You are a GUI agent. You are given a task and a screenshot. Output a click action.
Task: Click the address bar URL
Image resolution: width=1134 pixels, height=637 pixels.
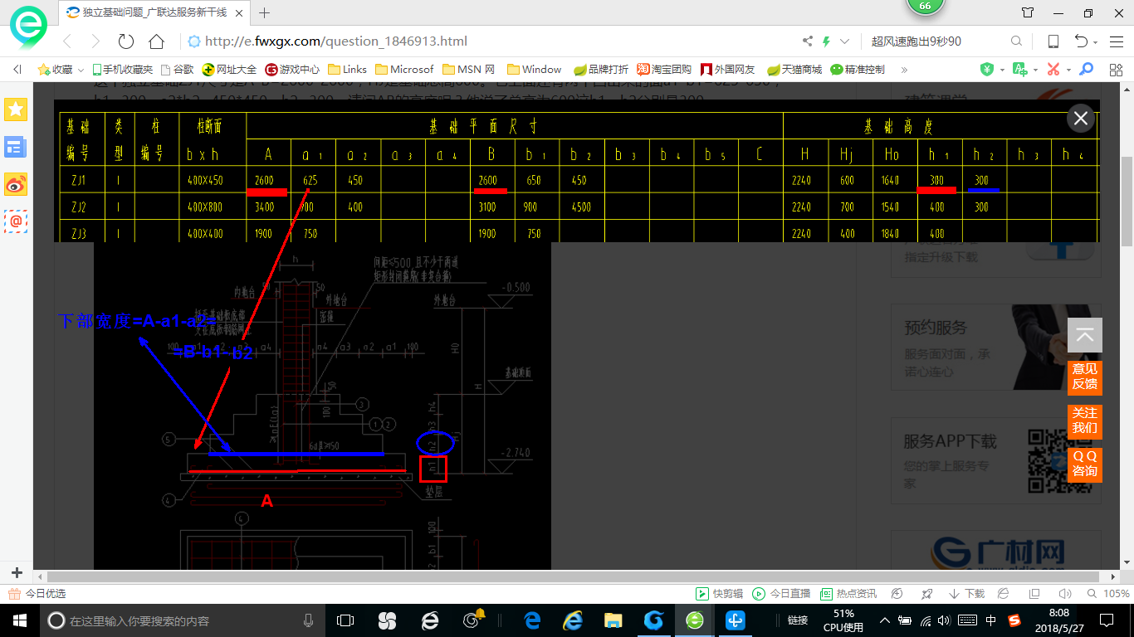point(336,41)
